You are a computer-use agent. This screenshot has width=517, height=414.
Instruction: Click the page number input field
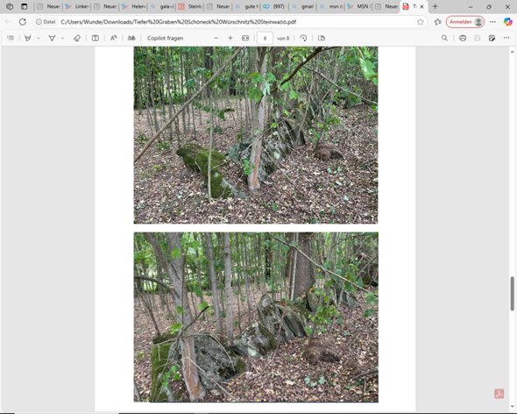(x=265, y=38)
